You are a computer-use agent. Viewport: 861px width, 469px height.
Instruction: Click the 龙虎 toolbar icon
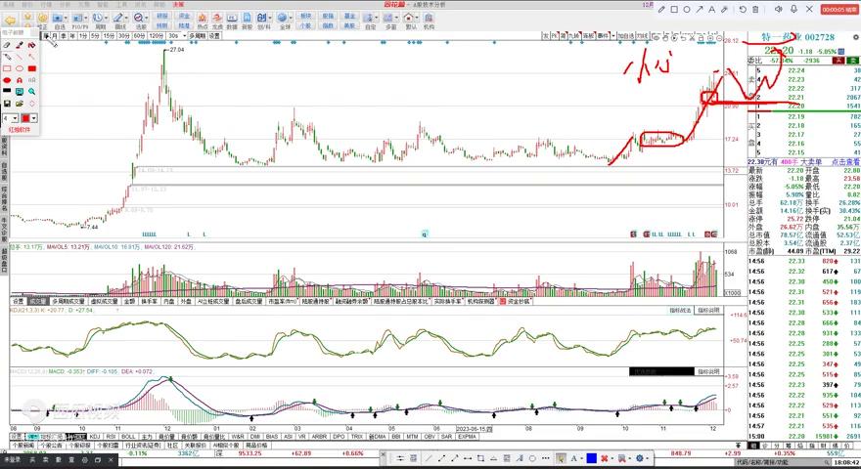point(217,21)
